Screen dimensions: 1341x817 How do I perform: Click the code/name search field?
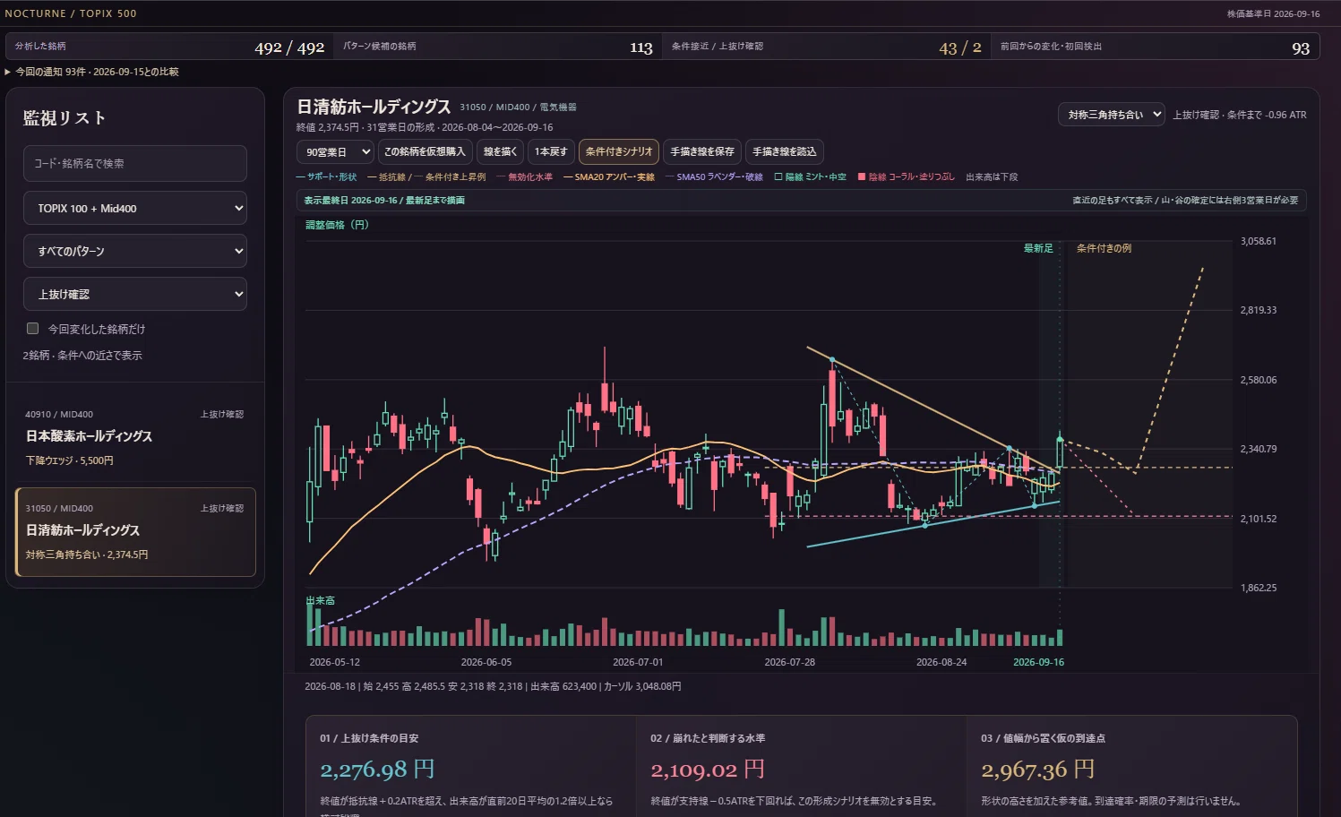coord(135,164)
